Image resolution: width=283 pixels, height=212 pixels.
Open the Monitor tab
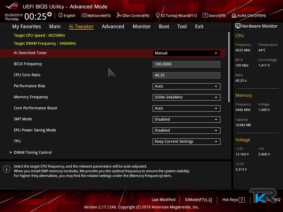[141, 26]
